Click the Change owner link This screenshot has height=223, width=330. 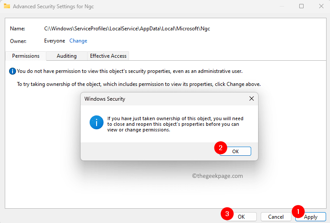click(78, 41)
